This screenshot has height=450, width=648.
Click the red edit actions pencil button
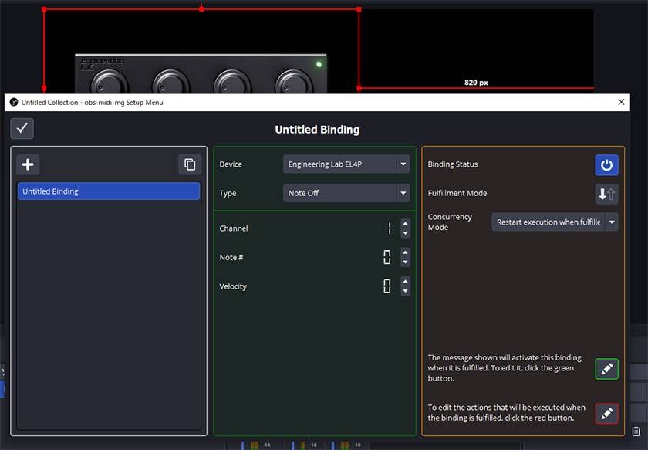click(x=606, y=414)
